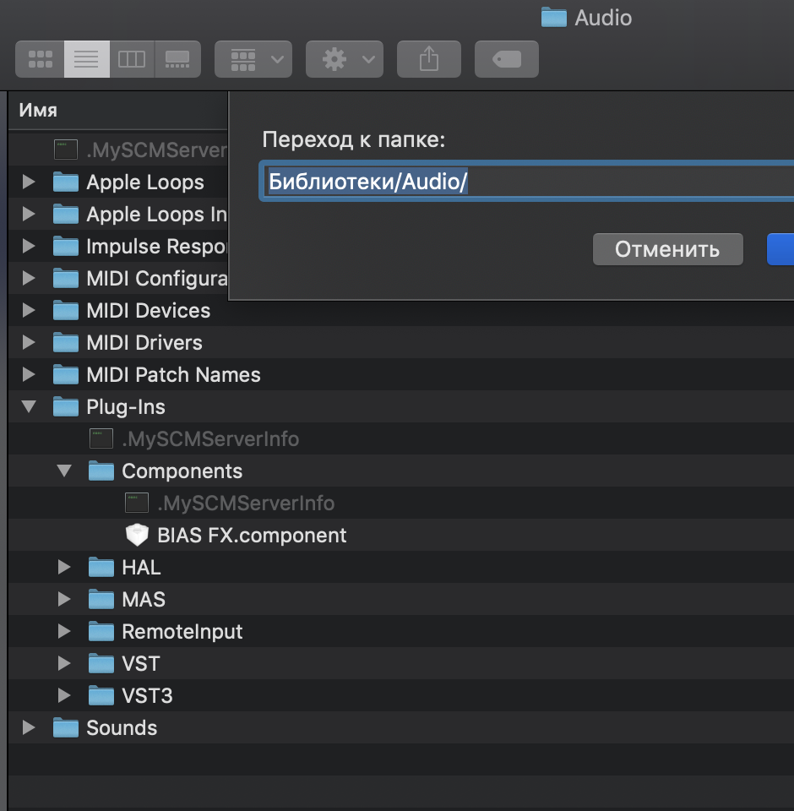Viewport: 794px width, 811px height.
Task: Switch to icon view mode
Action: 41,59
